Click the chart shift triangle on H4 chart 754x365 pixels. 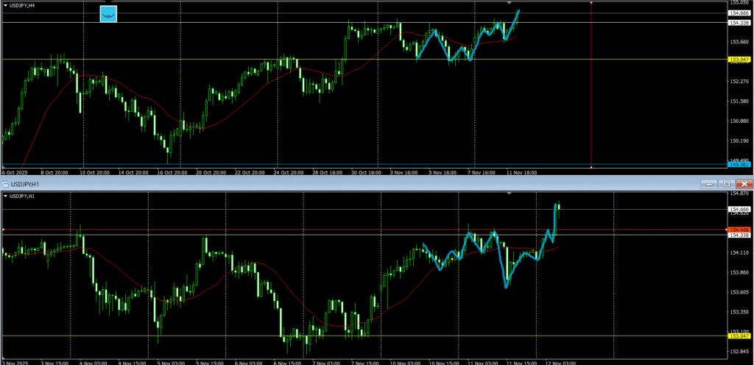(509, 3)
